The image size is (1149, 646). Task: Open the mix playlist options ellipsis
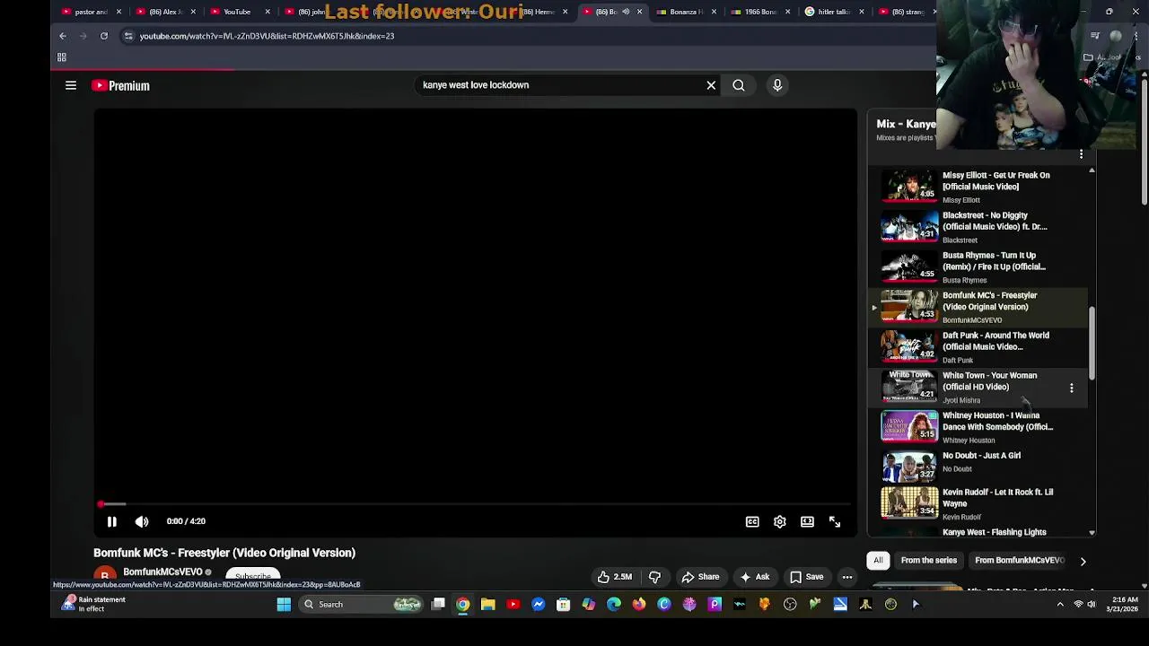coord(1081,154)
